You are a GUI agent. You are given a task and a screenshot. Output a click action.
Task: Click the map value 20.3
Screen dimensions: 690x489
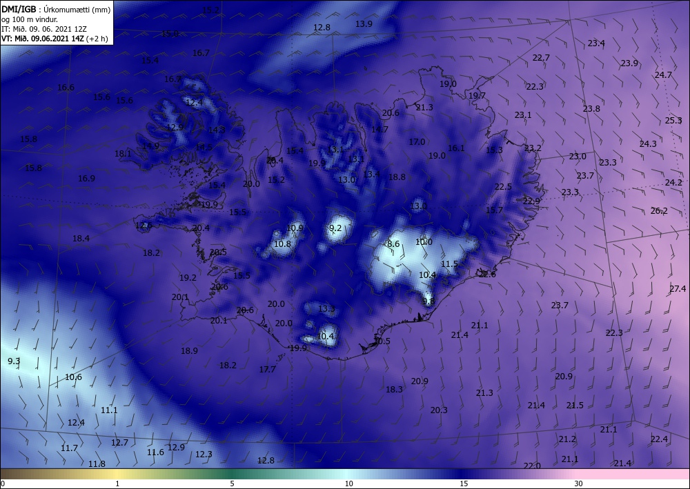[439, 410]
